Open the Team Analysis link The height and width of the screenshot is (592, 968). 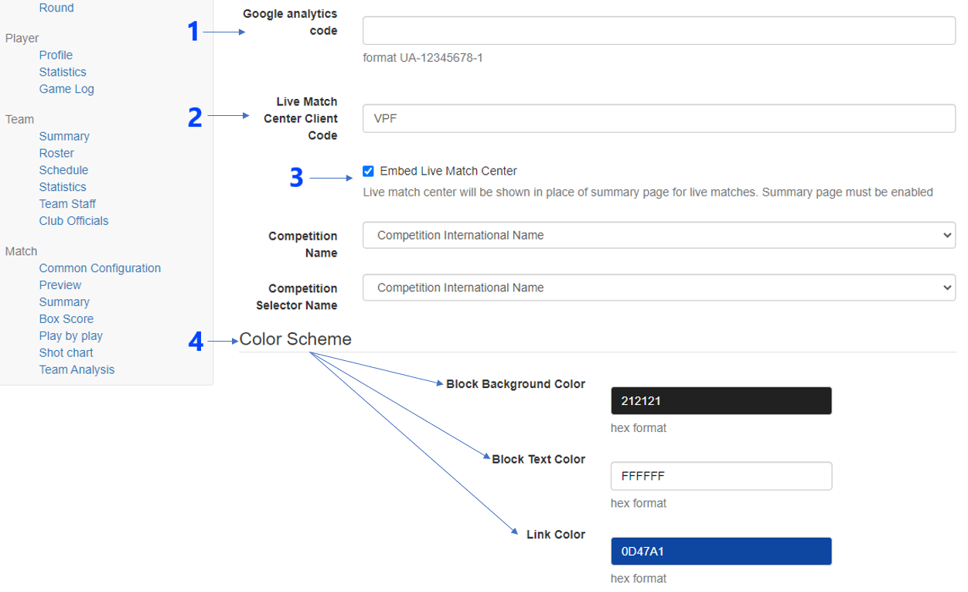coord(77,370)
